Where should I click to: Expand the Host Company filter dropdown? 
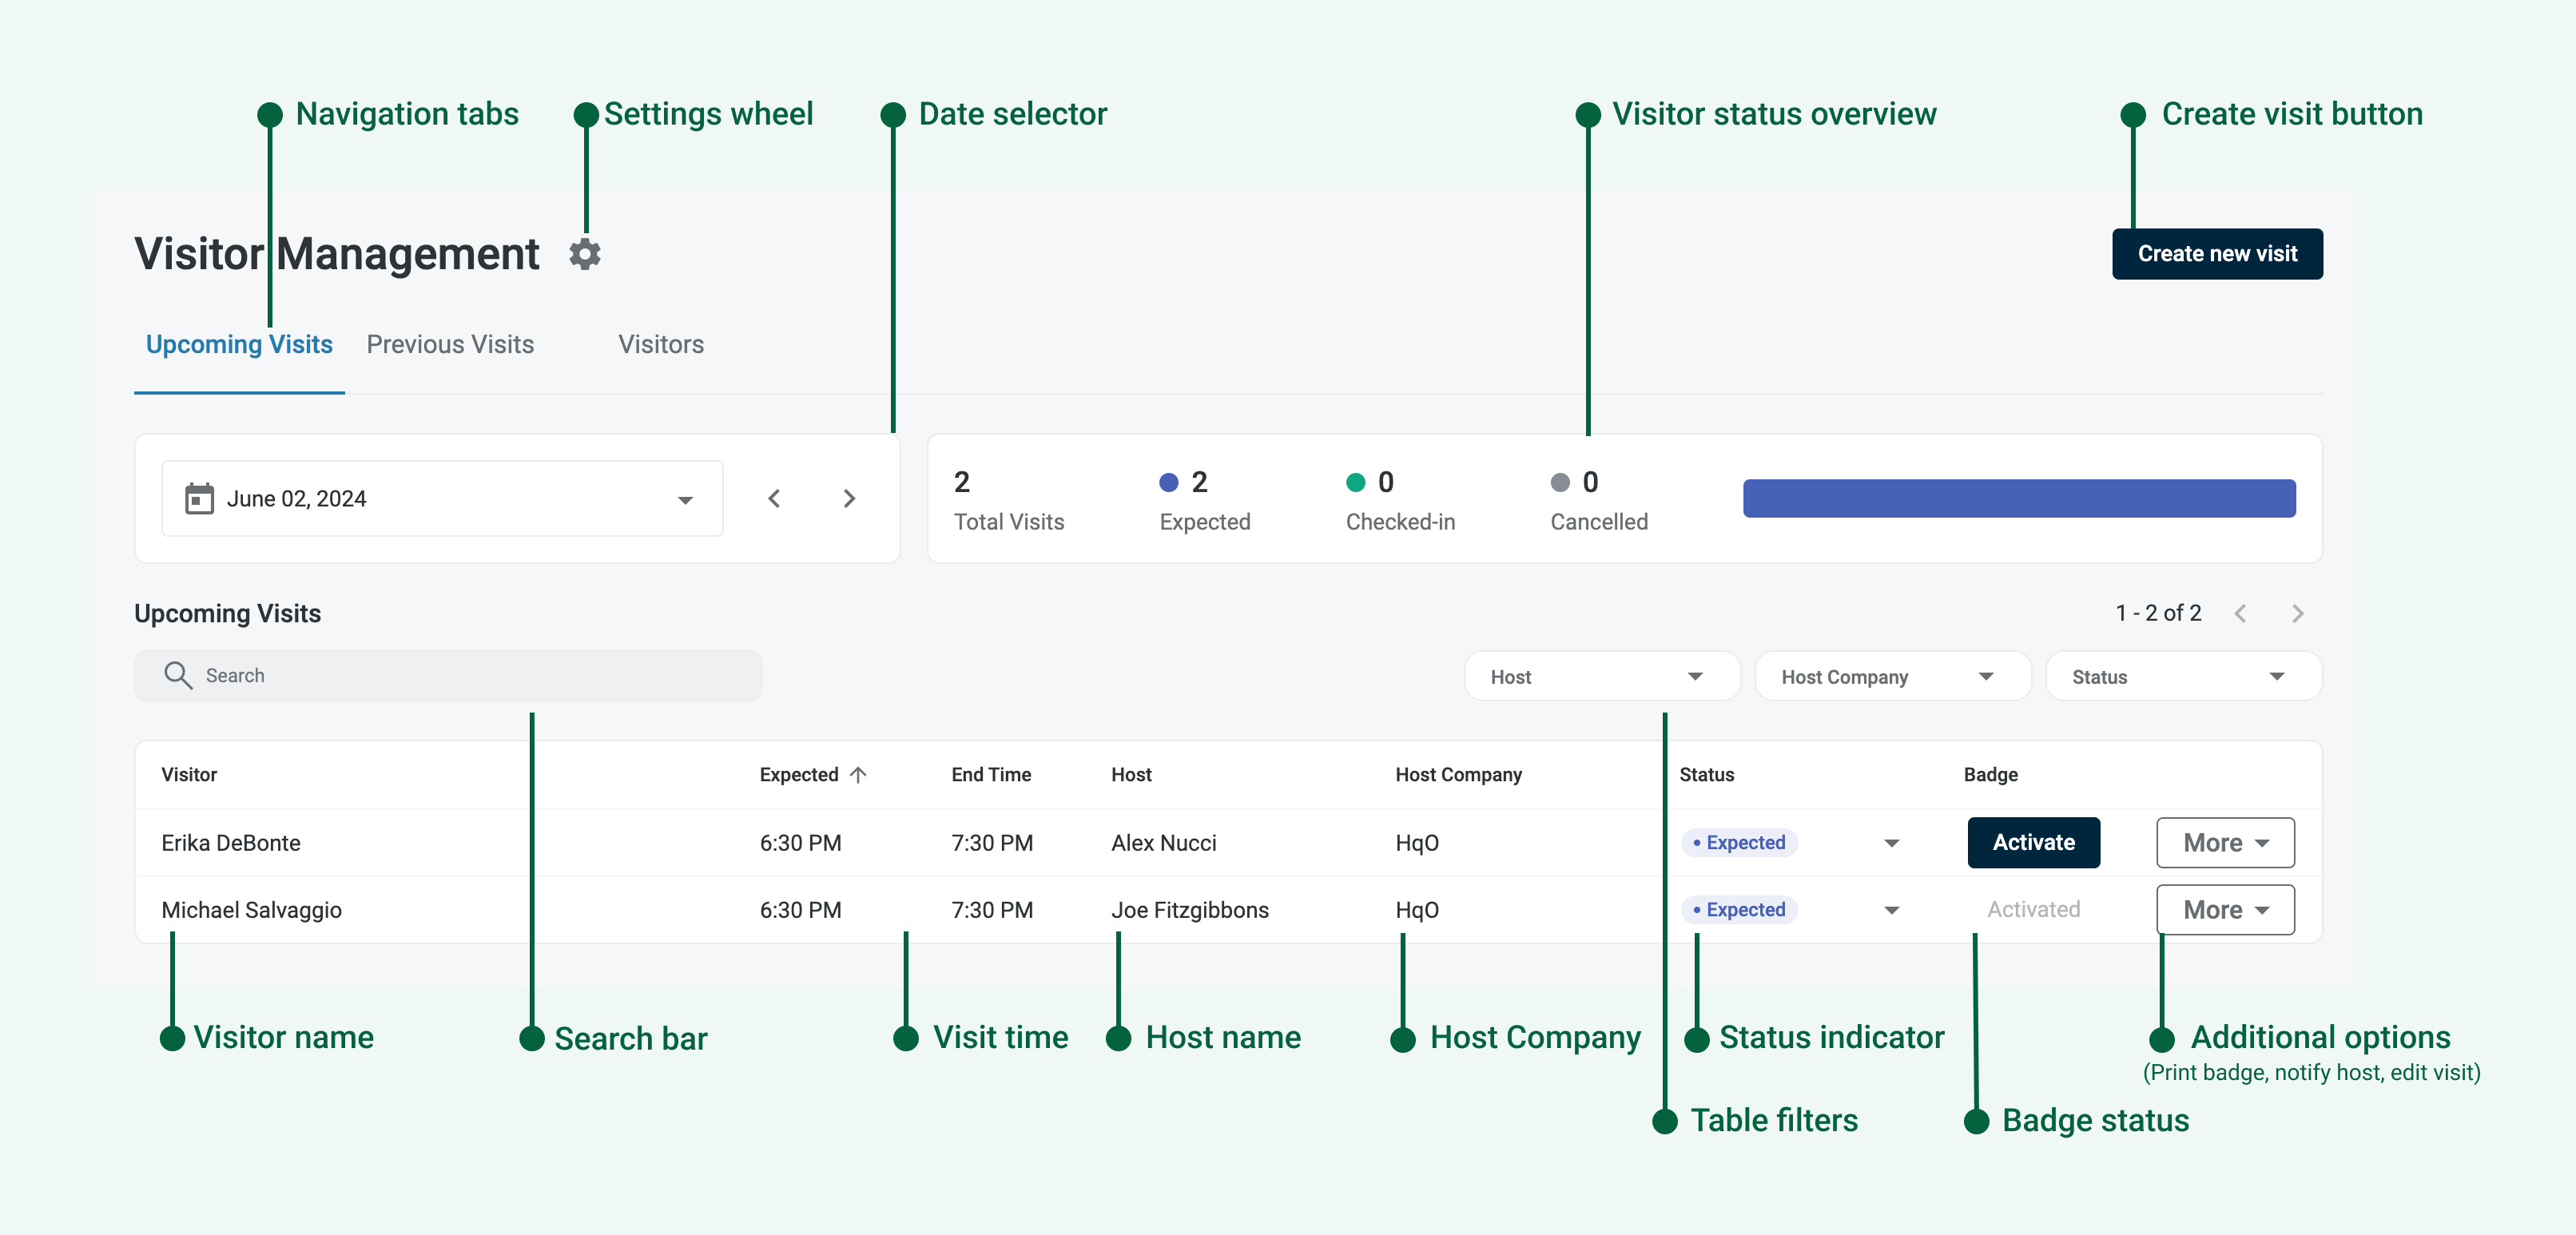tap(1891, 677)
